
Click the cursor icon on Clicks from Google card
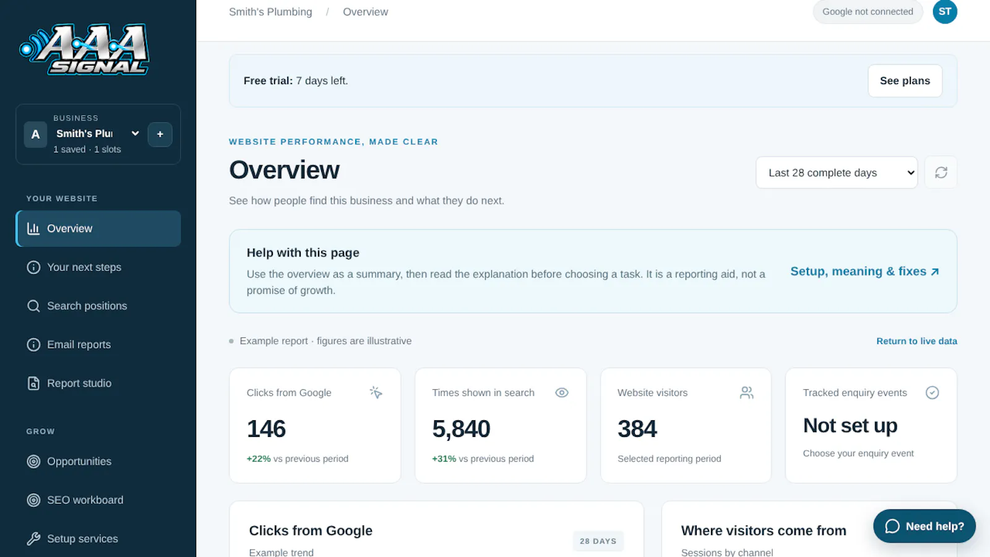point(376,392)
